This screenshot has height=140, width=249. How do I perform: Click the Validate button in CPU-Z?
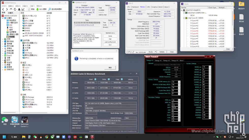(162, 52)
